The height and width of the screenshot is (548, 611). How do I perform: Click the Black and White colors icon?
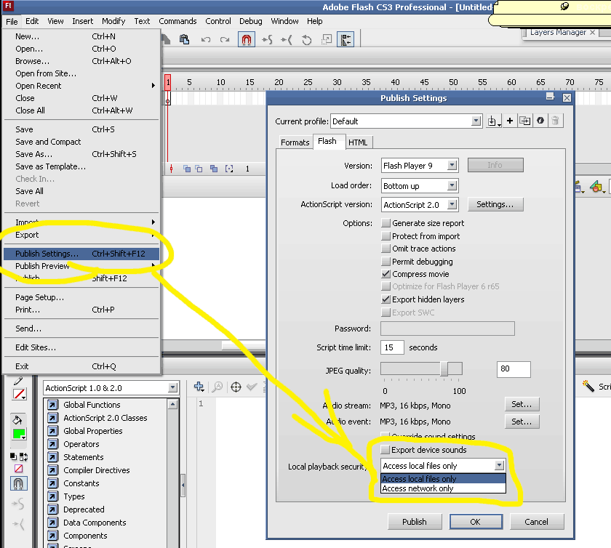coord(13,456)
